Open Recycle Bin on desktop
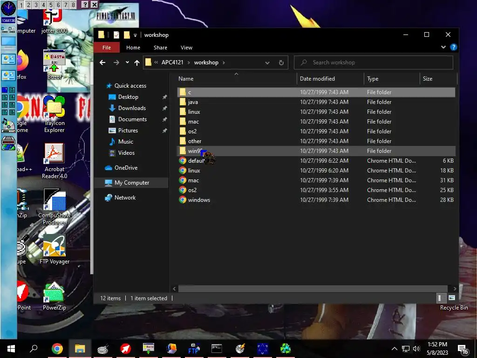The height and width of the screenshot is (358, 477). tap(454, 307)
